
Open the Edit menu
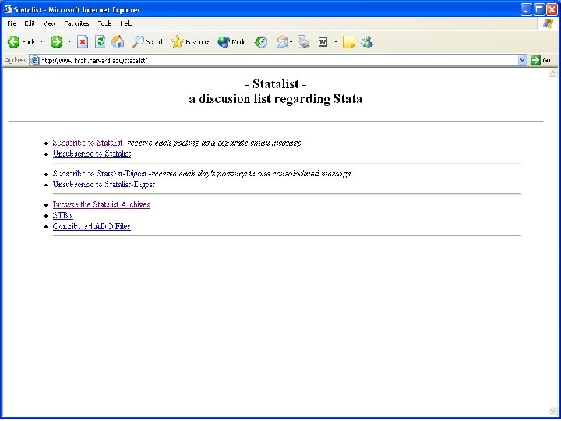[30, 23]
